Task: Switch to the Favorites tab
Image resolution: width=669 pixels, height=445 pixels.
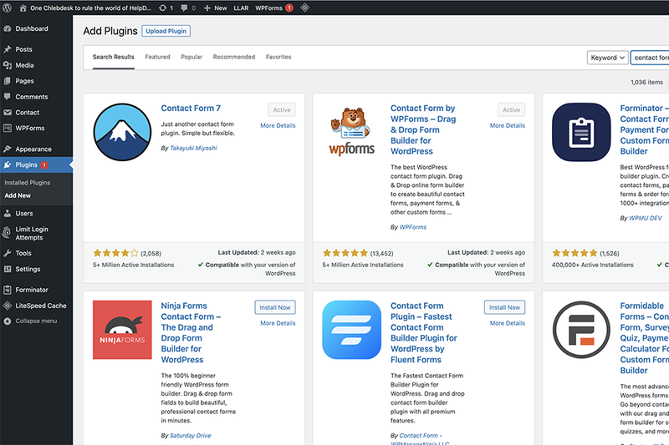Action: pyautogui.click(x=278, y=57)
